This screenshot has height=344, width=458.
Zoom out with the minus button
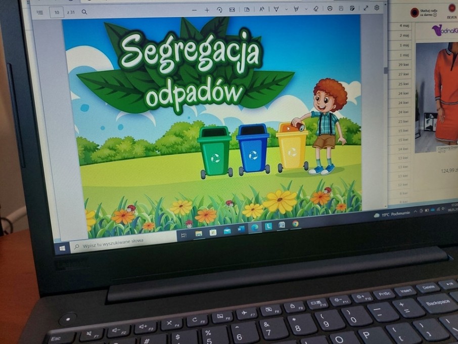coord(195,10)
